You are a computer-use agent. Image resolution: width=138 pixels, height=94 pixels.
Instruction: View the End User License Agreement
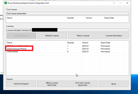83,84
